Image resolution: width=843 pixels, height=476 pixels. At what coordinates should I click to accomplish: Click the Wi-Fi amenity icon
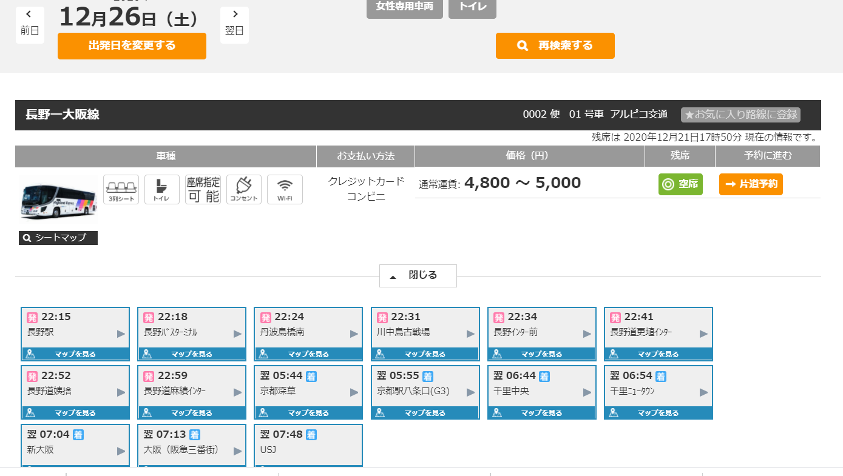point(285,189)
